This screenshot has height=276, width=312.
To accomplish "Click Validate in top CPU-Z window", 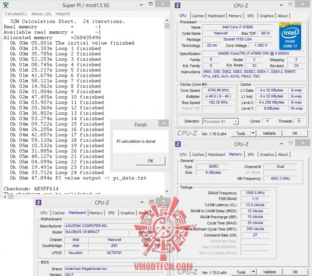I will click(x=269, y=133).
